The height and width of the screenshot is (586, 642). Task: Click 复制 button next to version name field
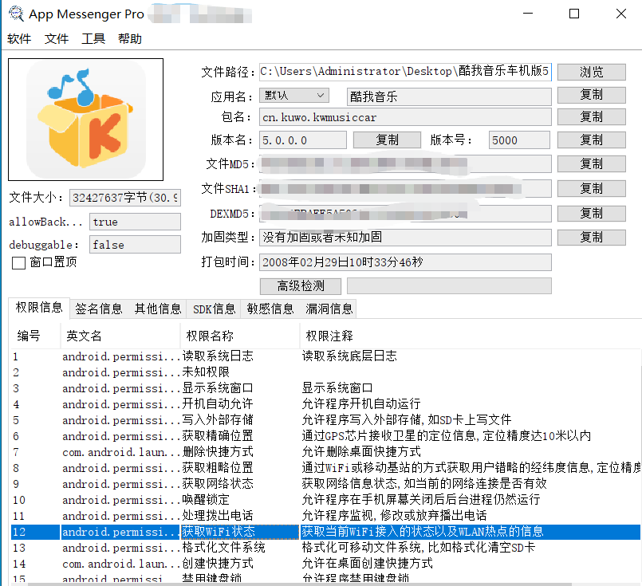[x=387, y=140]
